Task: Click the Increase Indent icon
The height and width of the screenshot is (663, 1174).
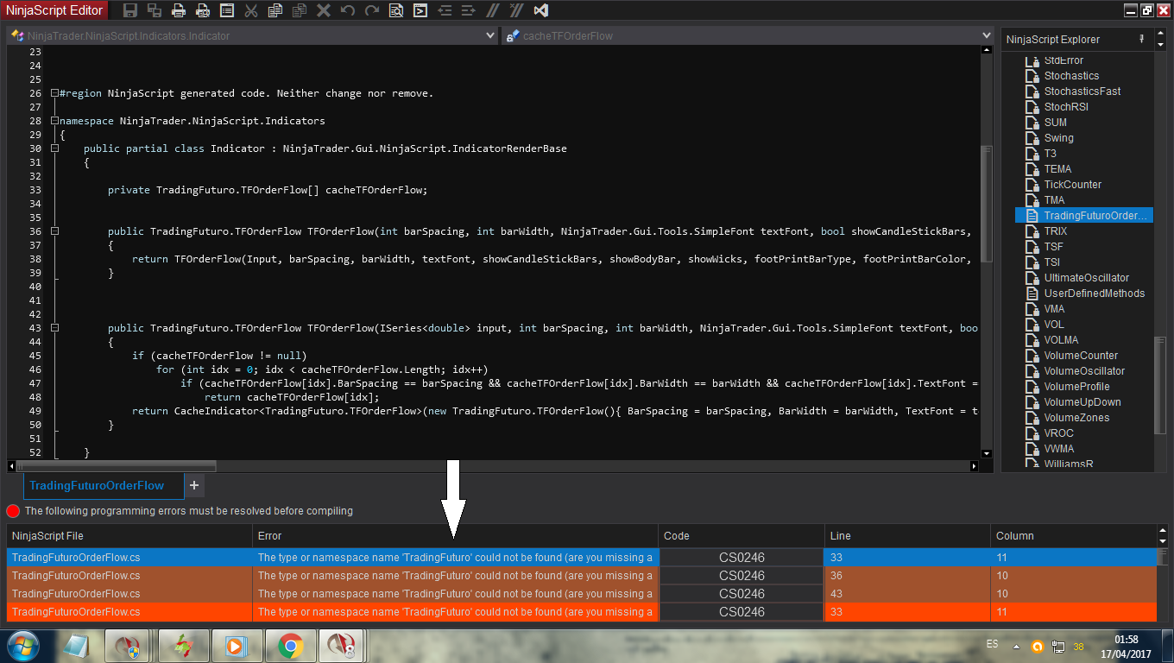Action: point(469,10)
